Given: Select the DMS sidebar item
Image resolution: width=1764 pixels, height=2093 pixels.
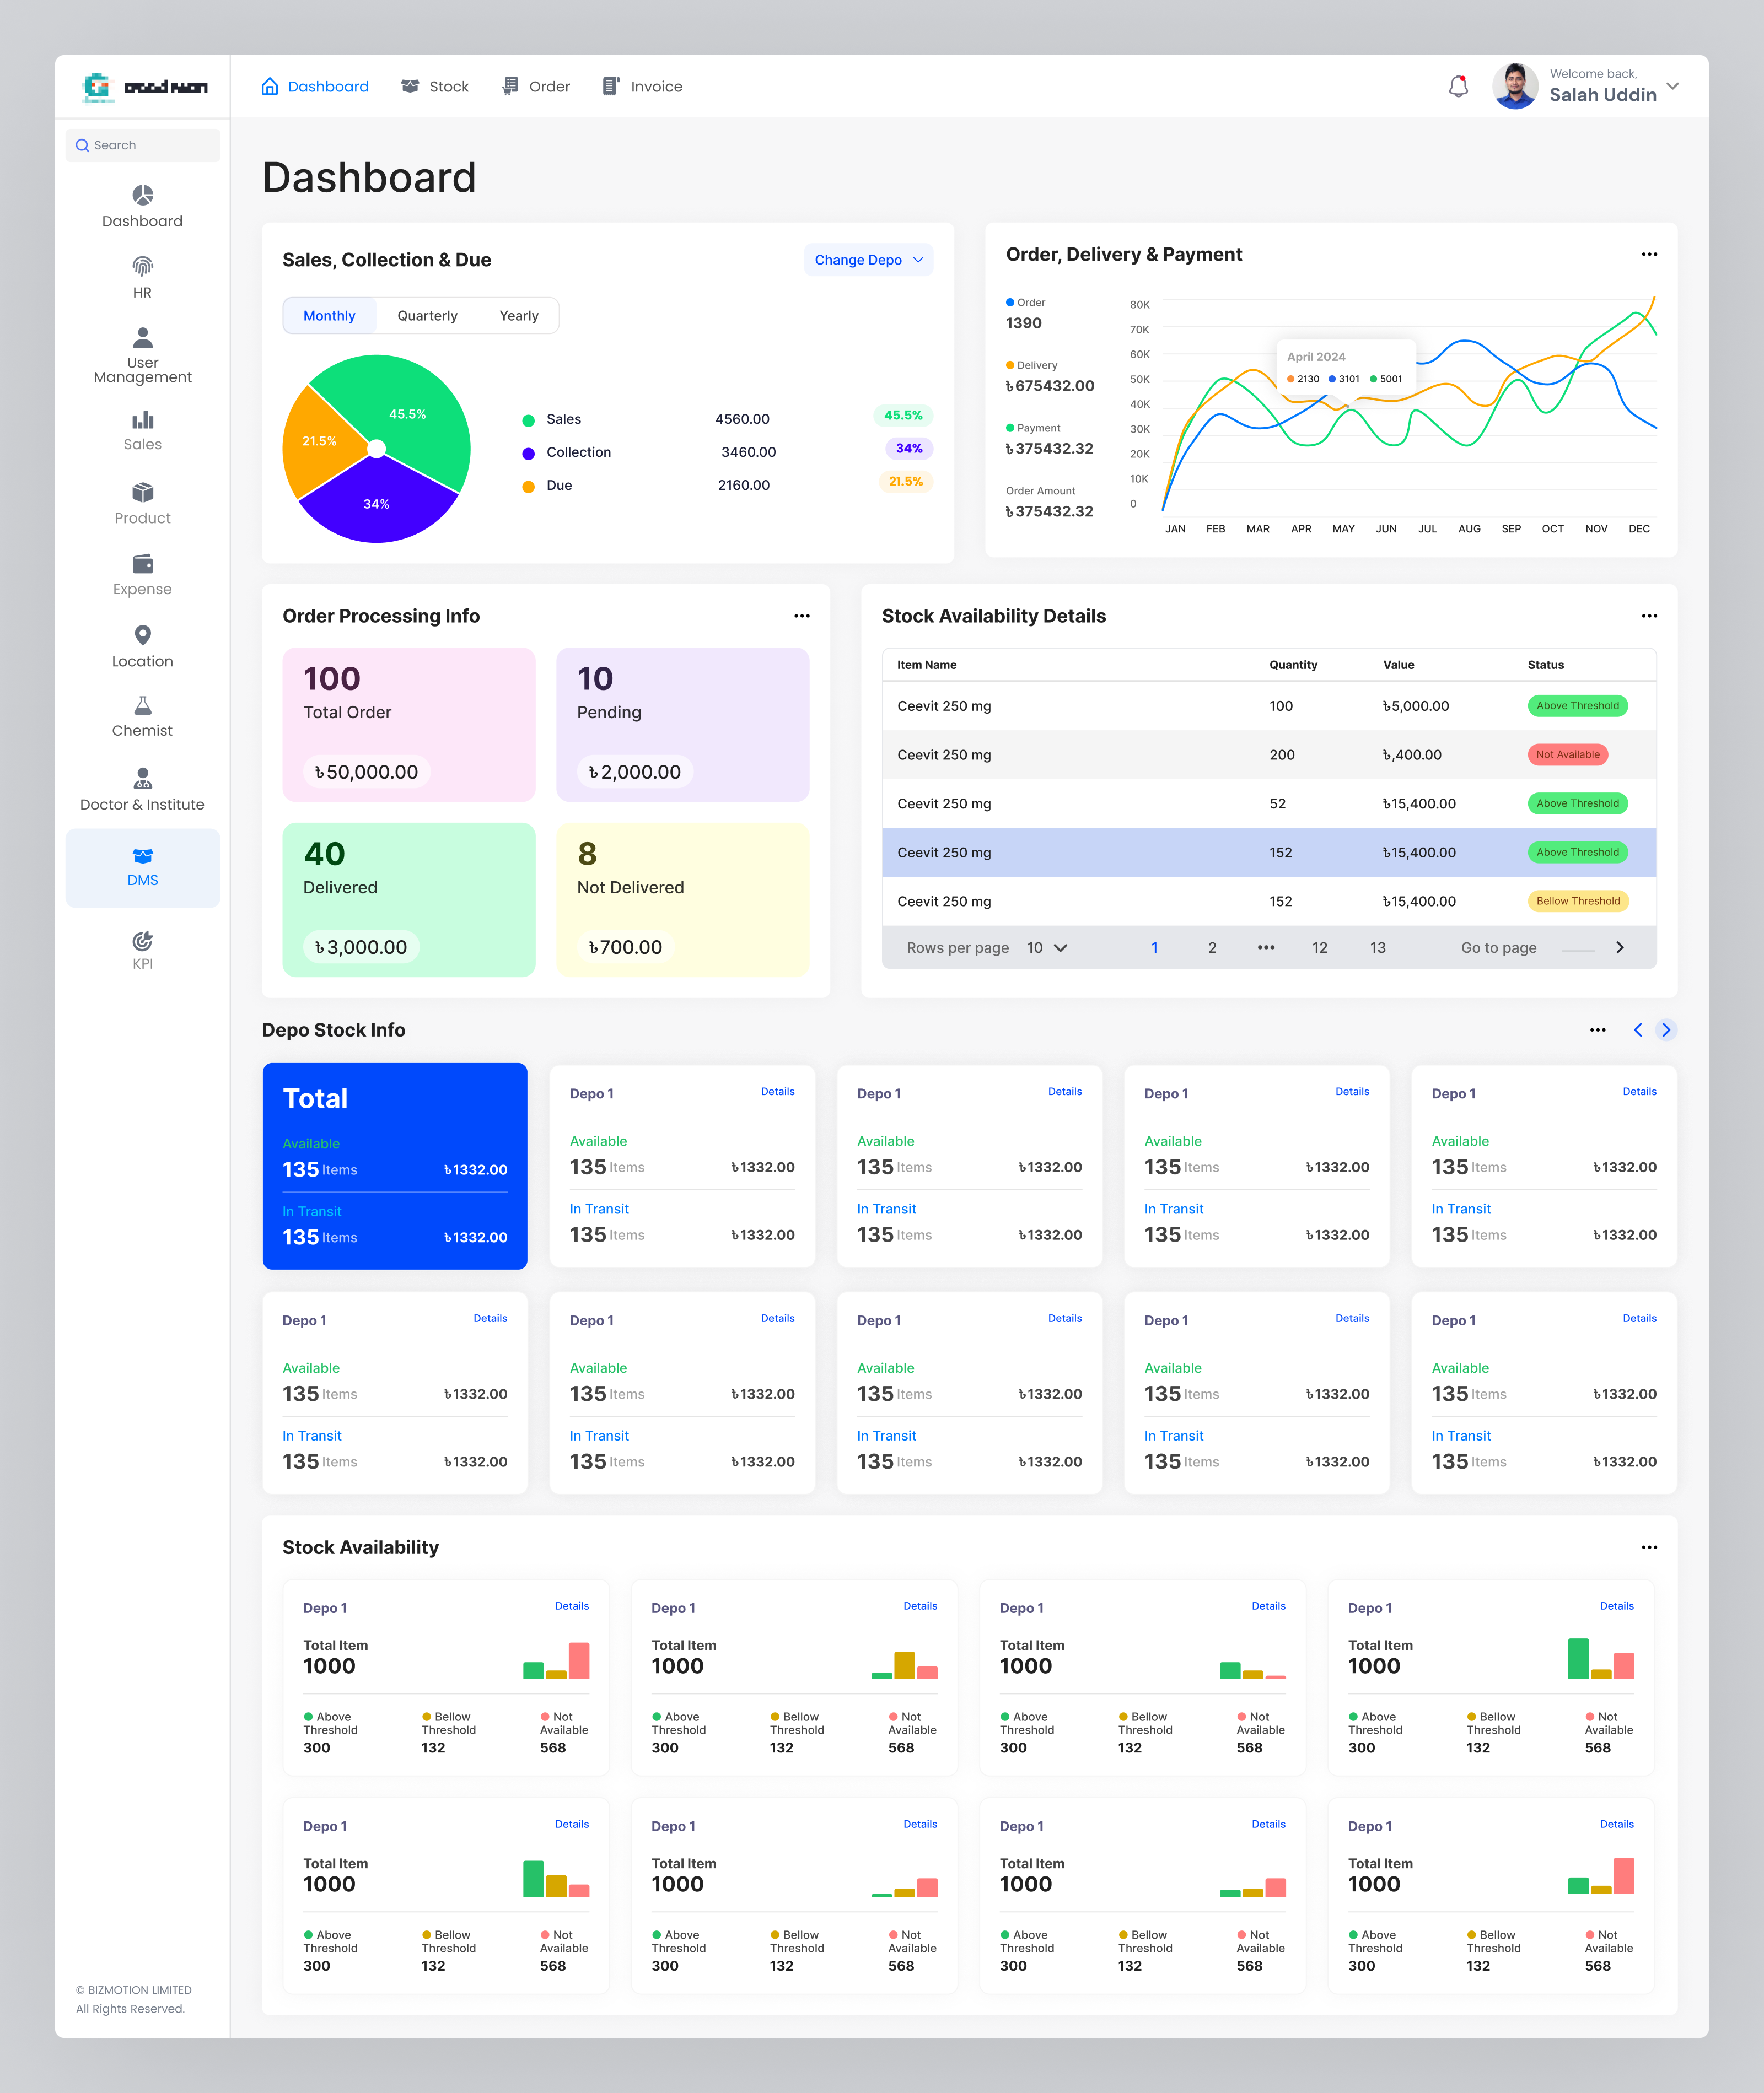Looking at the screenshot, I should 142,866.
